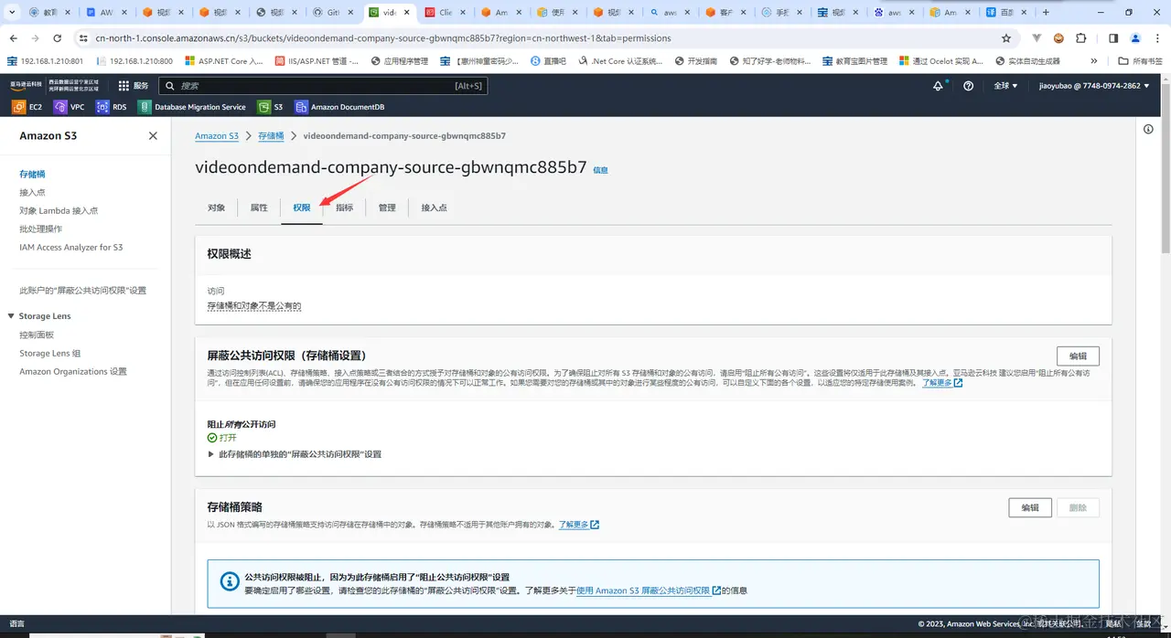Open the AWS help question-mark icon

pos(969,85)
